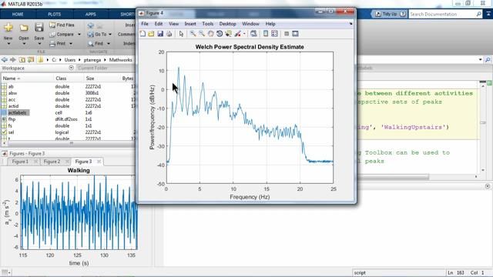Open the File menu in Figure 4

tap(145, 24)
